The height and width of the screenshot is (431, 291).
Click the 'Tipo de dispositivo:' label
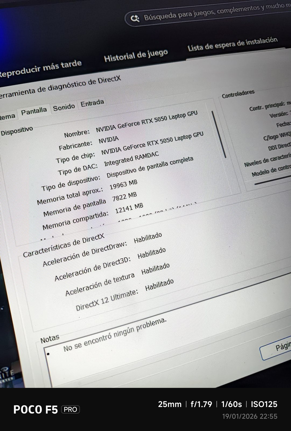coord(71,183)
